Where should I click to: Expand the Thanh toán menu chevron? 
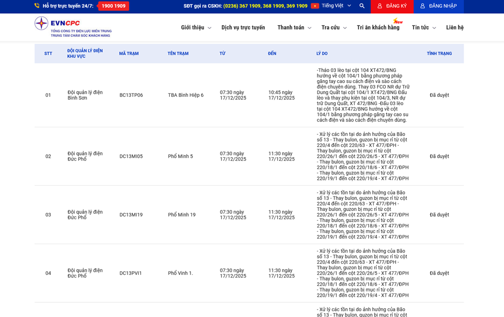tap(309, 28)
